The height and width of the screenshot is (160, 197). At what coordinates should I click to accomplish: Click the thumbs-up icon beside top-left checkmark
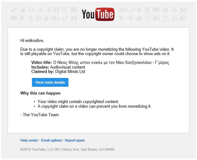[x=23, y=10]
